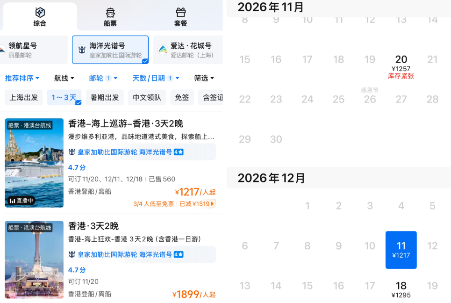Click the anchor icon in second listing's ship tag
451x303 pixels.
tap(72, 254)
